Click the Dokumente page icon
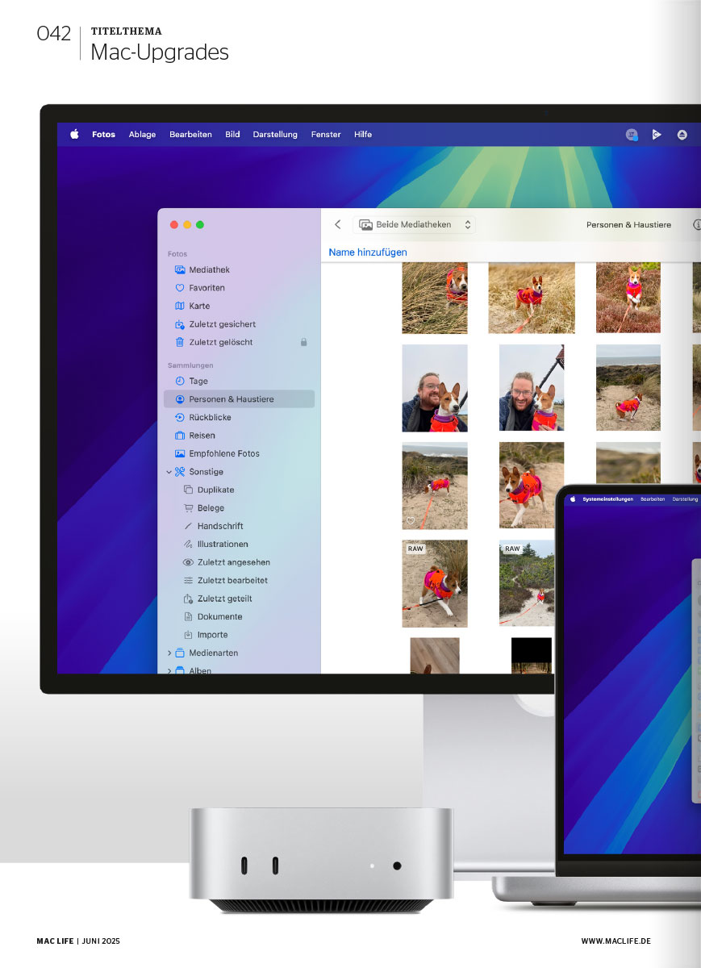The image size is (701, 968). point(188,617)
